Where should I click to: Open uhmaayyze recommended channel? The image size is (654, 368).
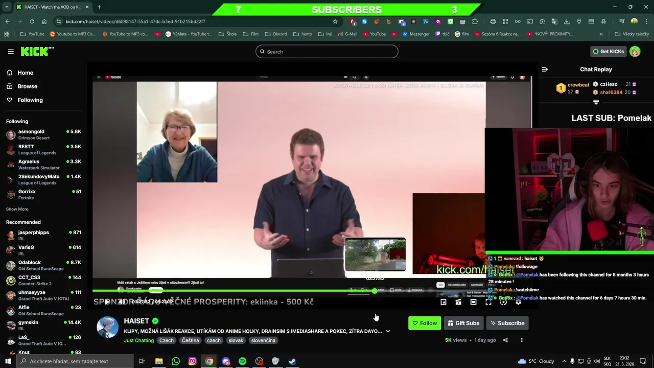tap(43, 295)
